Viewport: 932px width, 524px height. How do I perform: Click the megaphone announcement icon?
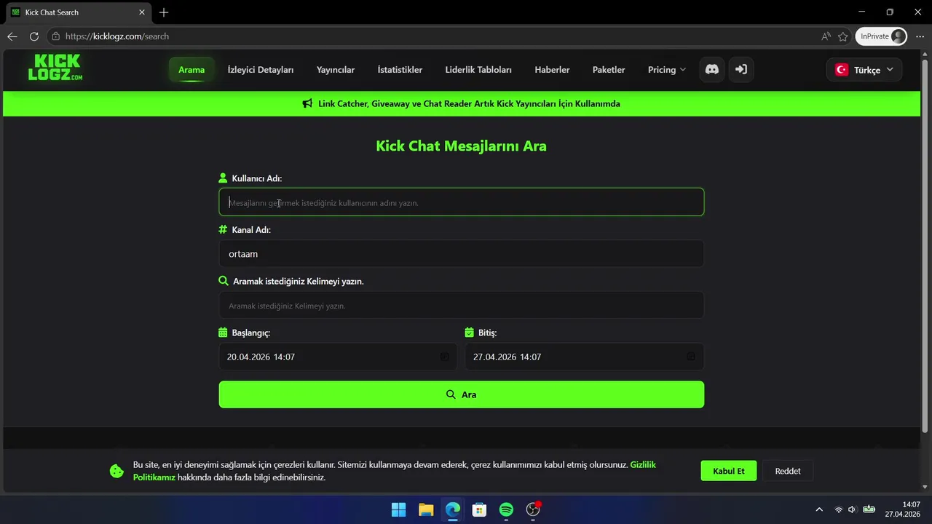[307, 103]
